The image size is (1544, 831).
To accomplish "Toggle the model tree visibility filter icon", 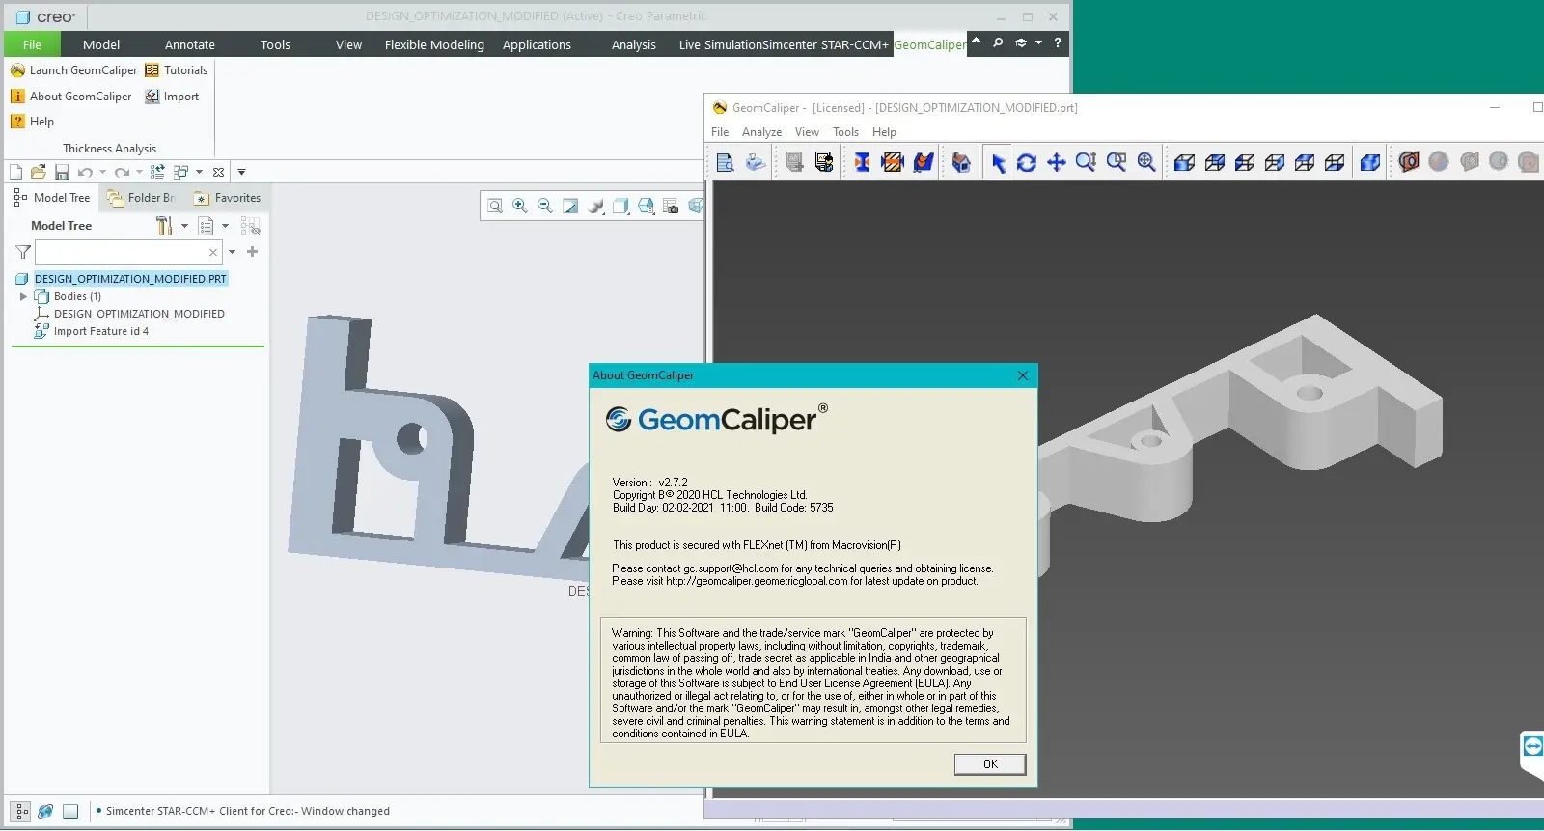I will (251, 226).
